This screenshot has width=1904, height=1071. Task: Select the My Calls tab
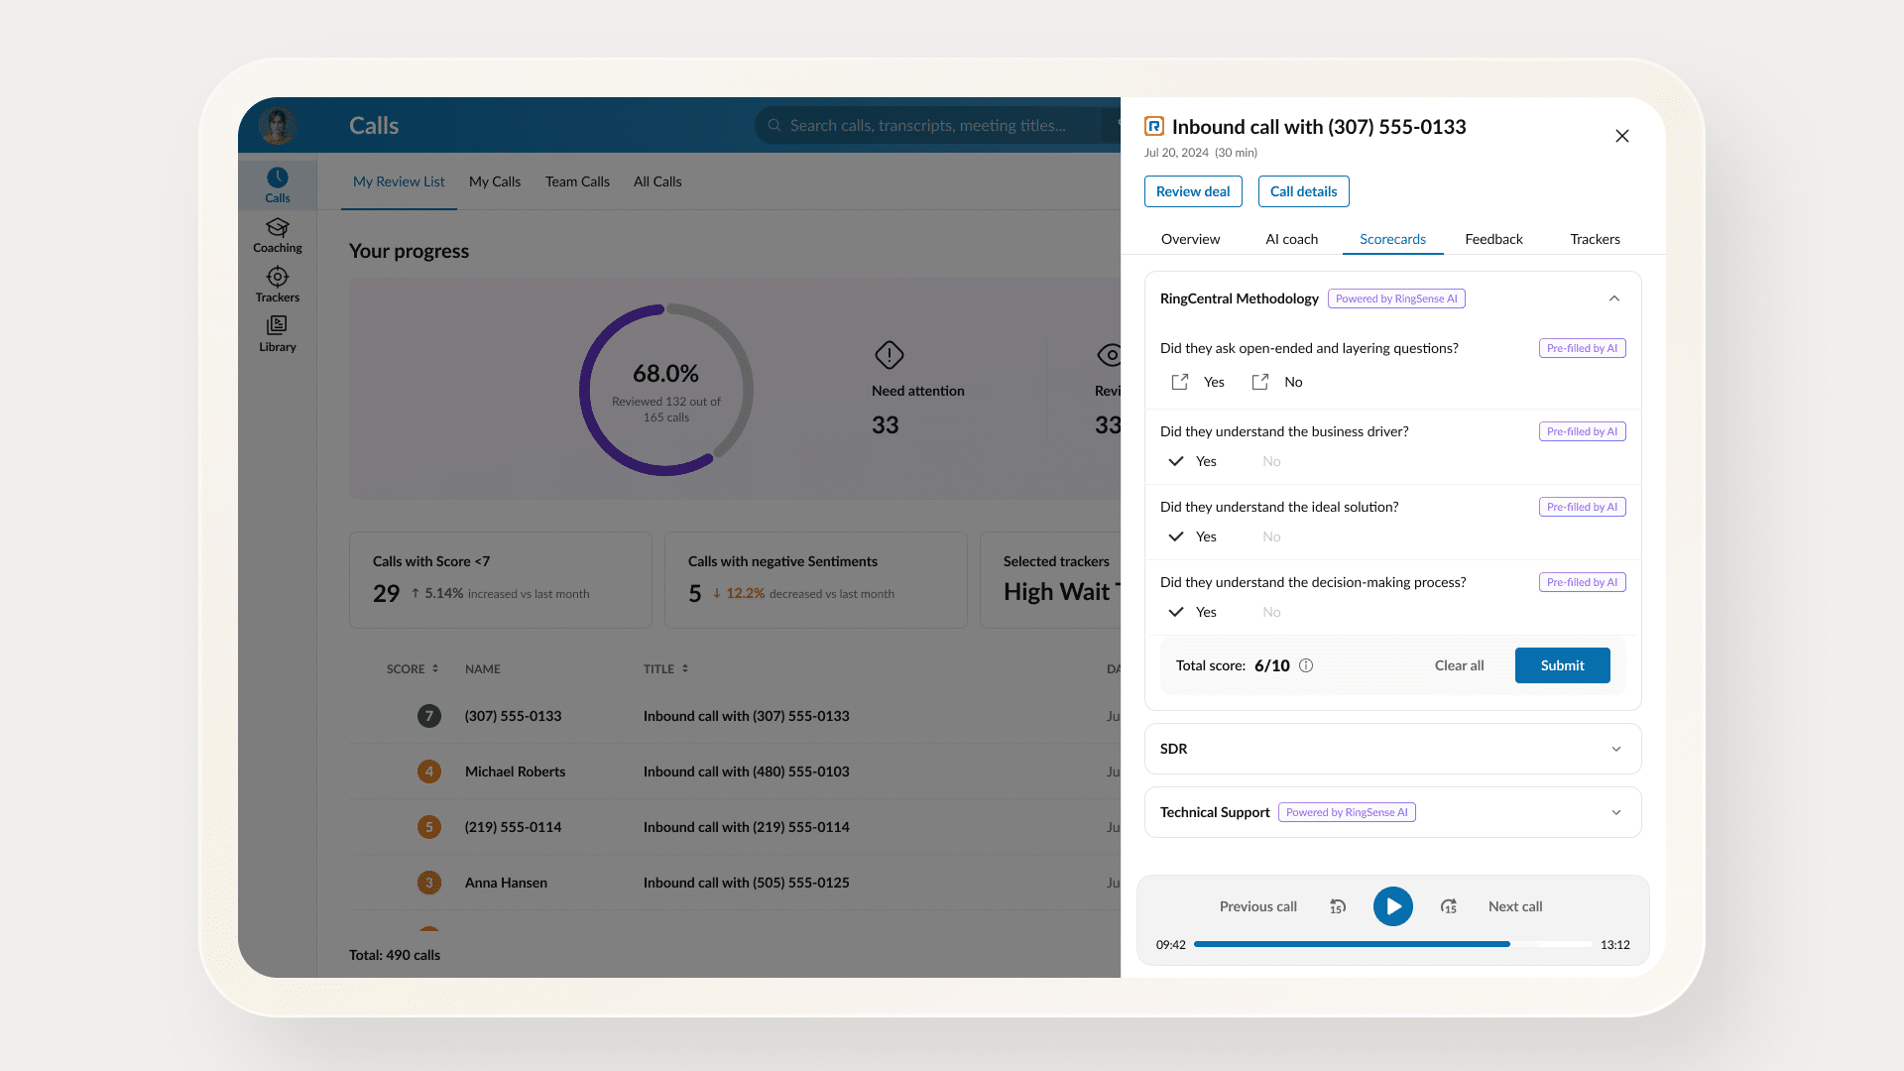tap(494, 180)
